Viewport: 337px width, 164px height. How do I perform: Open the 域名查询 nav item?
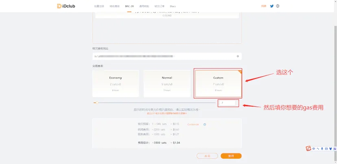click(x=114, y=6)
